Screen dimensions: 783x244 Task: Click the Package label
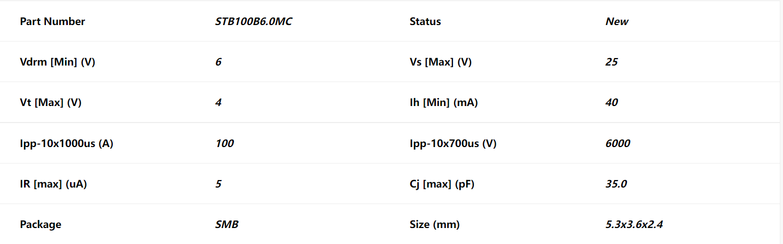pos(41,224)
